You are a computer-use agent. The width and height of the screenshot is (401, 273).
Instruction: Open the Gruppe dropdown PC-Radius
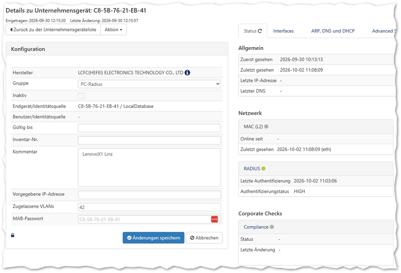tap(149, 84)
